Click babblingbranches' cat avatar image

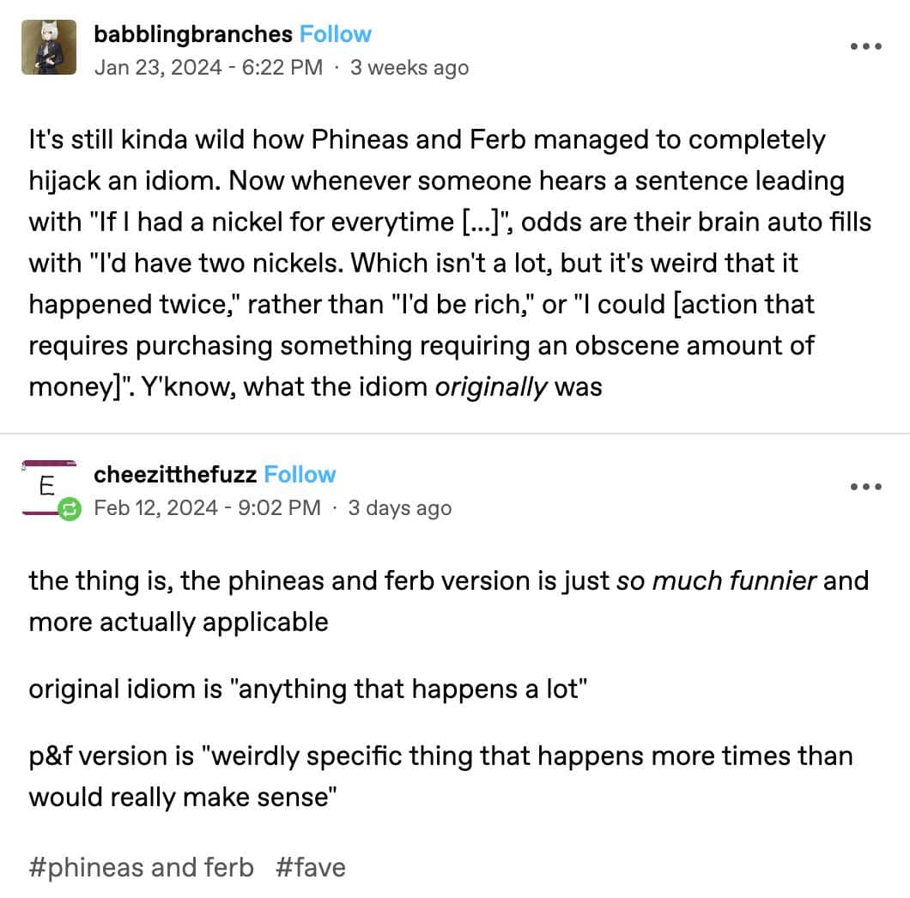49,47
